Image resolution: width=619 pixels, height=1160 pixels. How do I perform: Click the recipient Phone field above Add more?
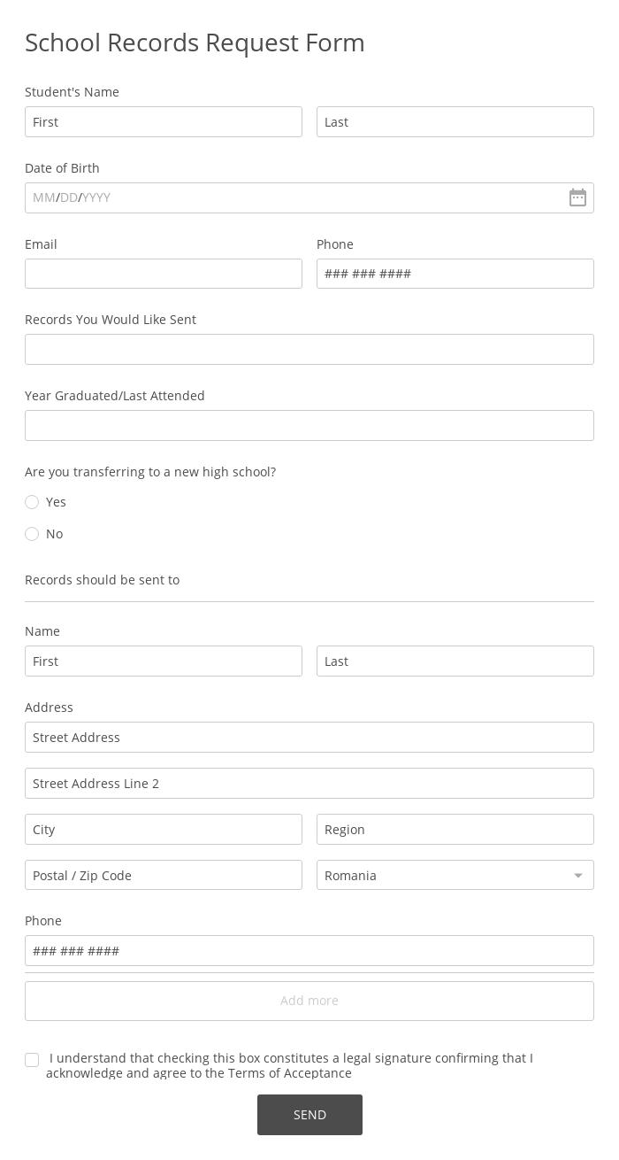point(309,951)
